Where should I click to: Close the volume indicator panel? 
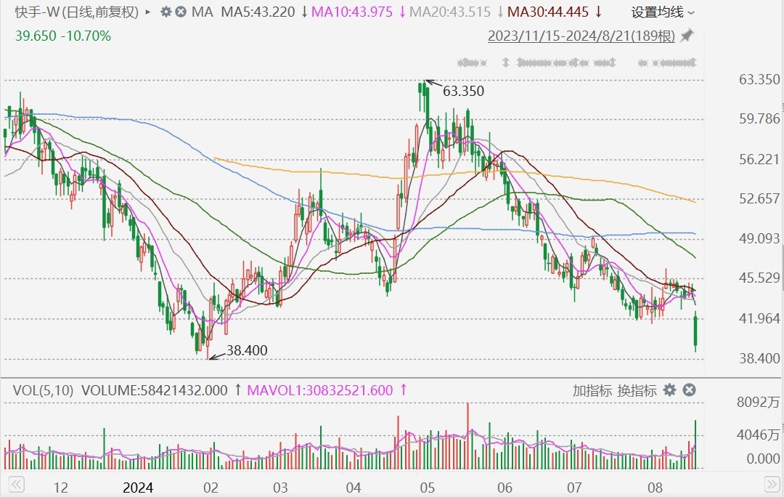click(689, 390)
